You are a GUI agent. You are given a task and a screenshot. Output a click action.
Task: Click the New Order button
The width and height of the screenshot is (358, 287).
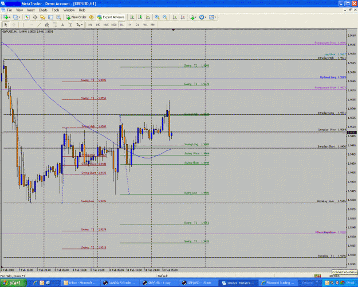point(76,17)
